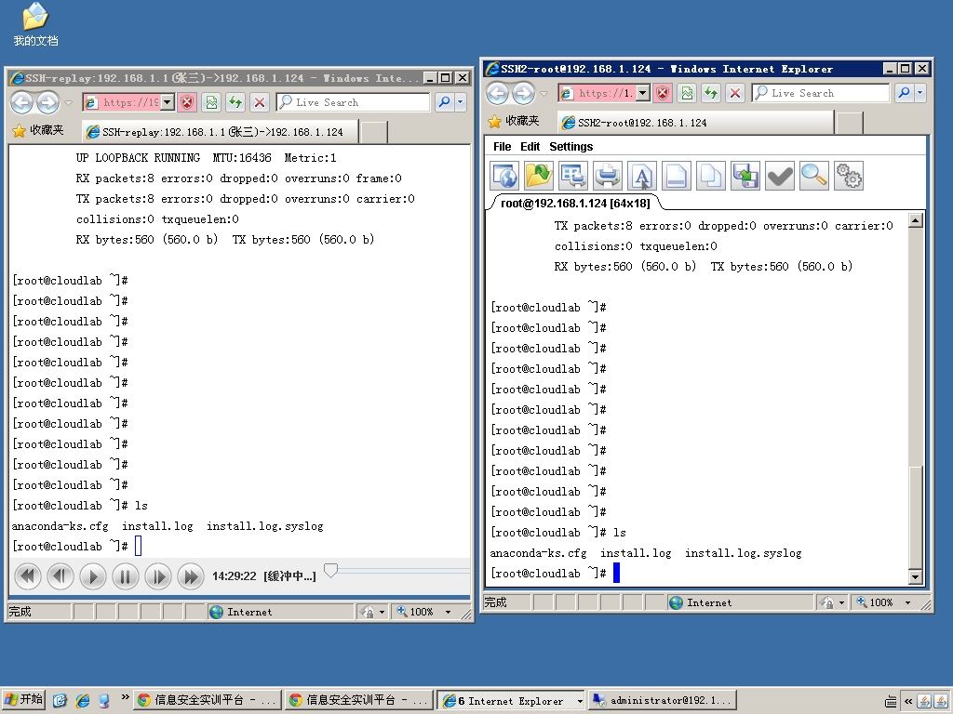This screenshot has width=953, height=714.
Task: Select the SSH-replay browser tab
Action: pyautogui.click(x=220, y=132)
